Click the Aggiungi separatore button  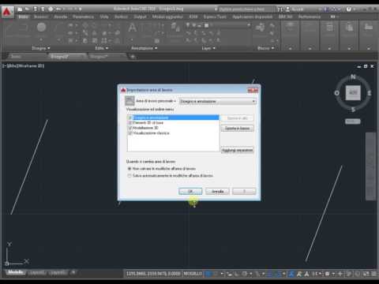pyautogui.click(x=237, y=150)
